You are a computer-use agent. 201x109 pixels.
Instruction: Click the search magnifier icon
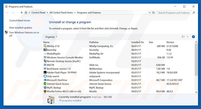coord(194,12)
